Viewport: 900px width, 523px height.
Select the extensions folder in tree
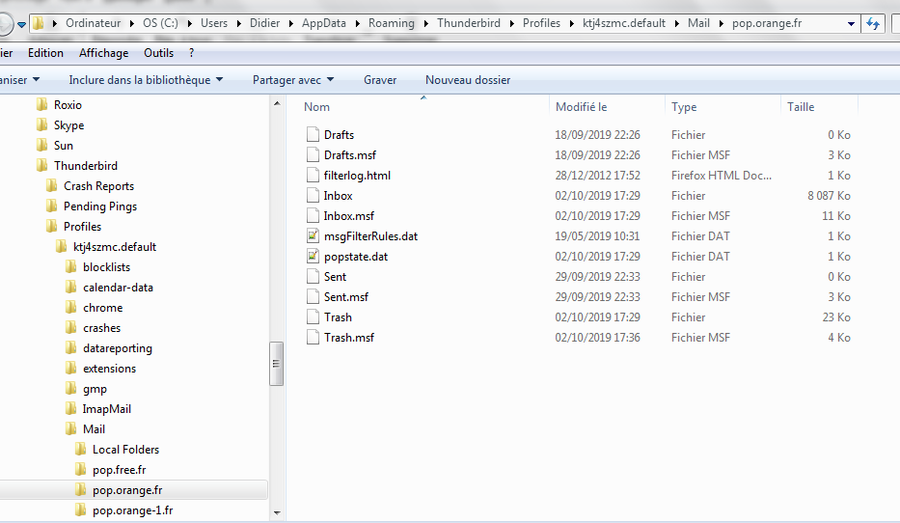point(110,369)
